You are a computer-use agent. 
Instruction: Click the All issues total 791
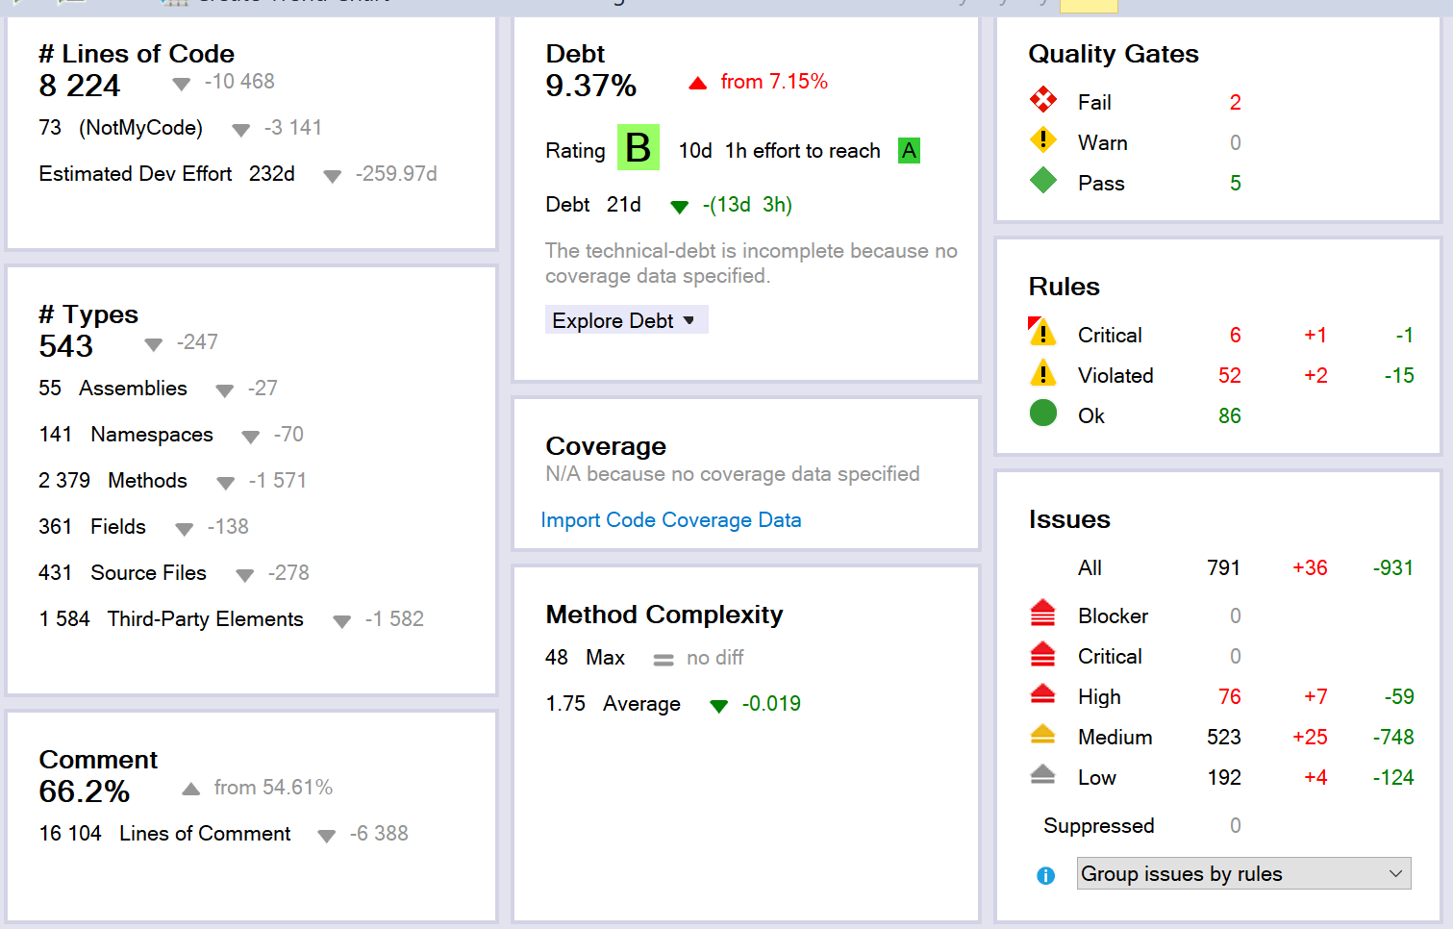coord(1223,568)
